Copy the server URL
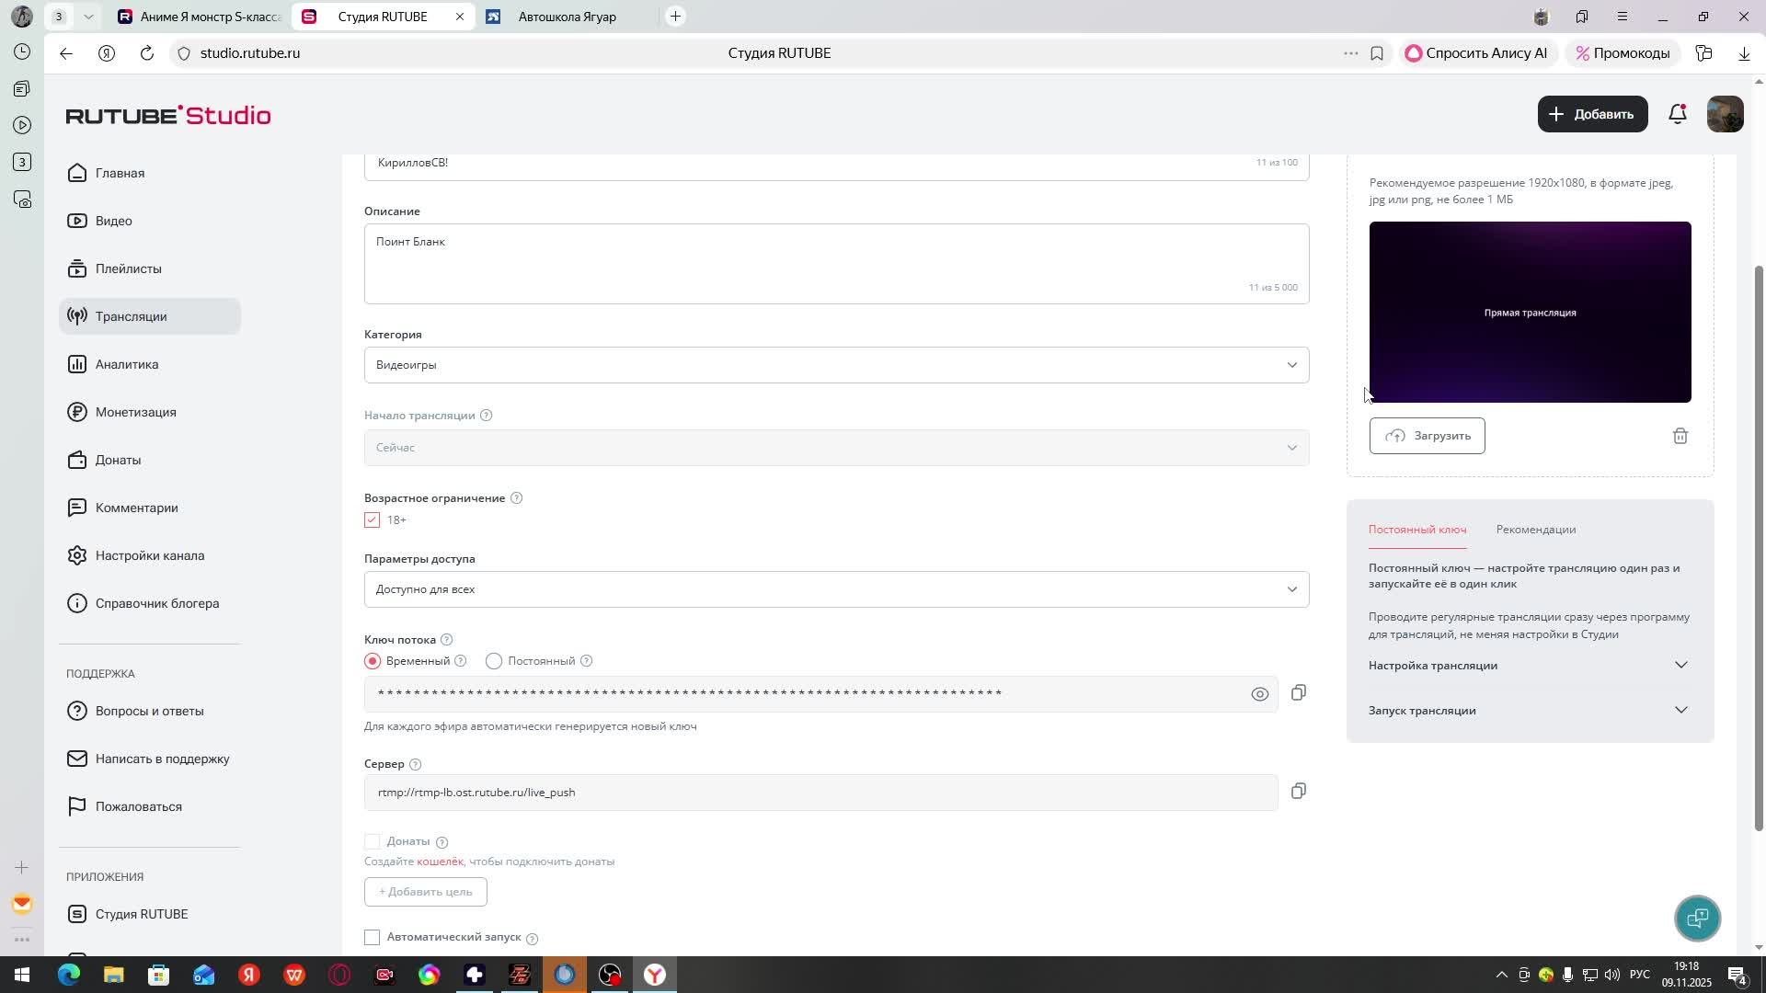Viewport: 1766px width, 993px height. [1298, 792]
